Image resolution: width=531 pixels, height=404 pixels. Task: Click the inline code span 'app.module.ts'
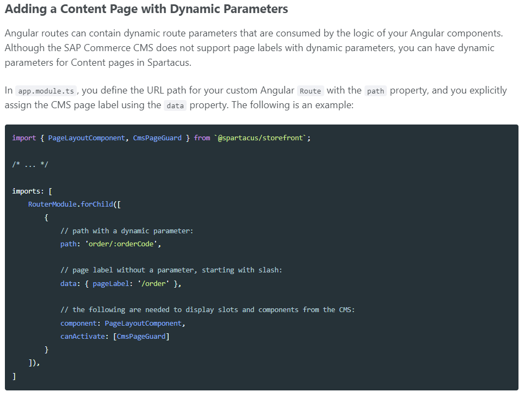click(45, 91)
